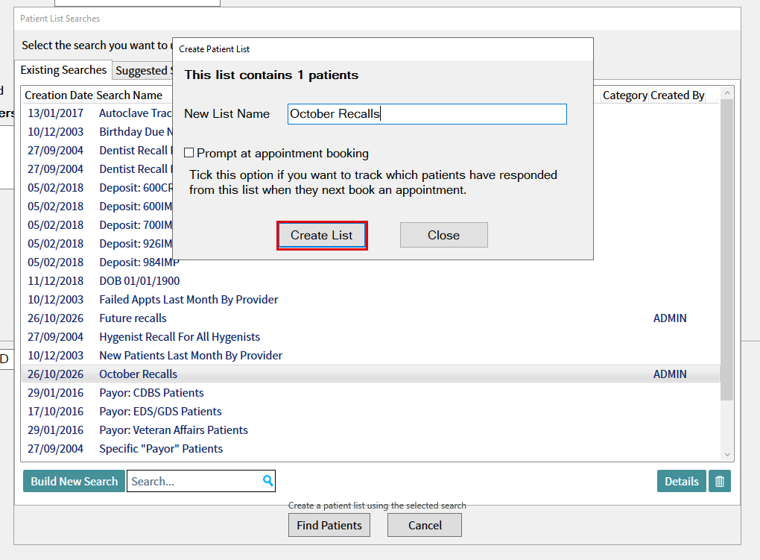Select Deposit: 600CR search row
Image resolution: width=760 pixels, height=560 pixels.
pos(98,188)
